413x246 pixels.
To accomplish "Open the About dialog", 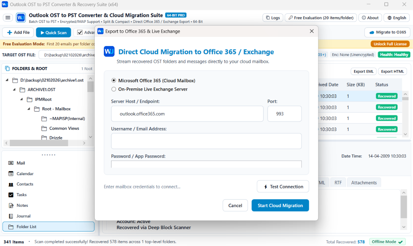I will pyautogui.click(x=370, y=18).
